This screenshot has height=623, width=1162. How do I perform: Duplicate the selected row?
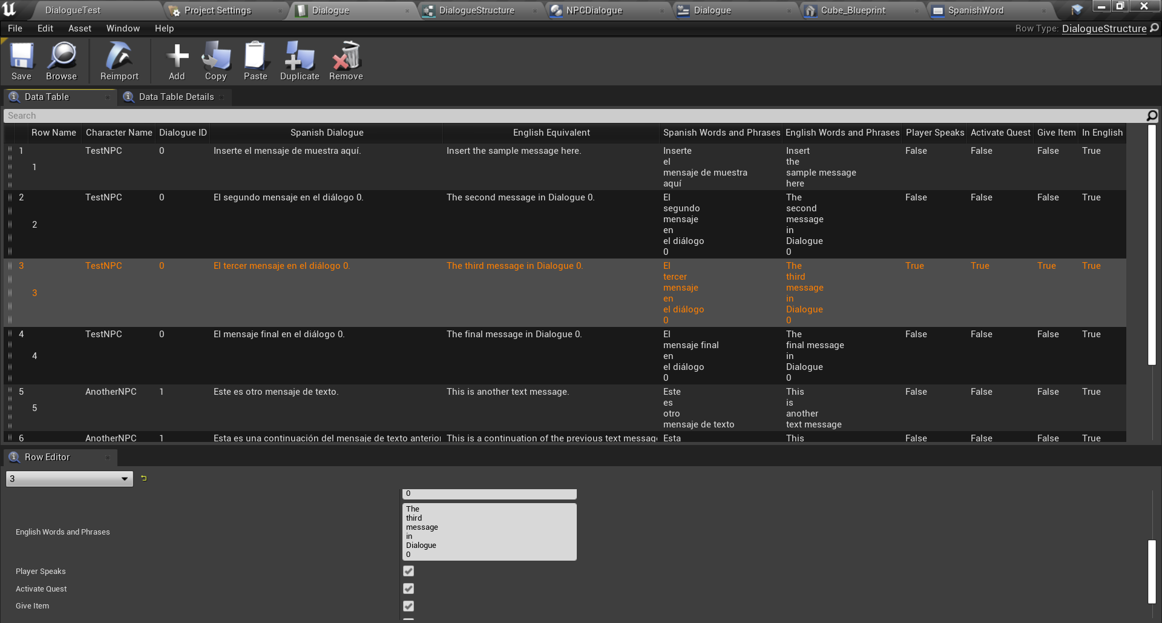(x=300, y=61)
